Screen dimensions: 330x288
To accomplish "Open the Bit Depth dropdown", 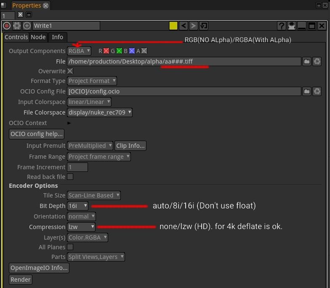I will pos(77,206).
